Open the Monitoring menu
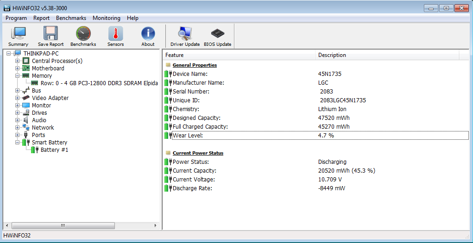The image size is (473, 243). (107, 18)
